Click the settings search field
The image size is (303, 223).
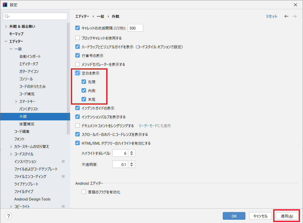click(x=35, y=16)
